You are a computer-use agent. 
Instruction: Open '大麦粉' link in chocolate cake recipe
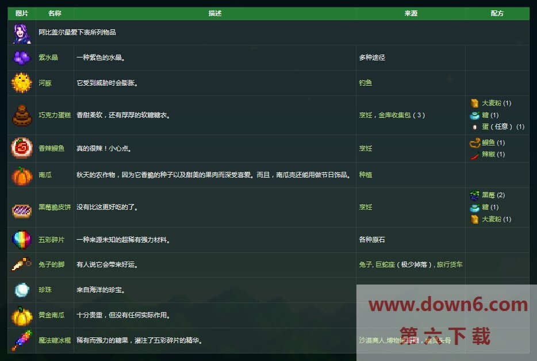pyautogui.click(x=492, y=103)
